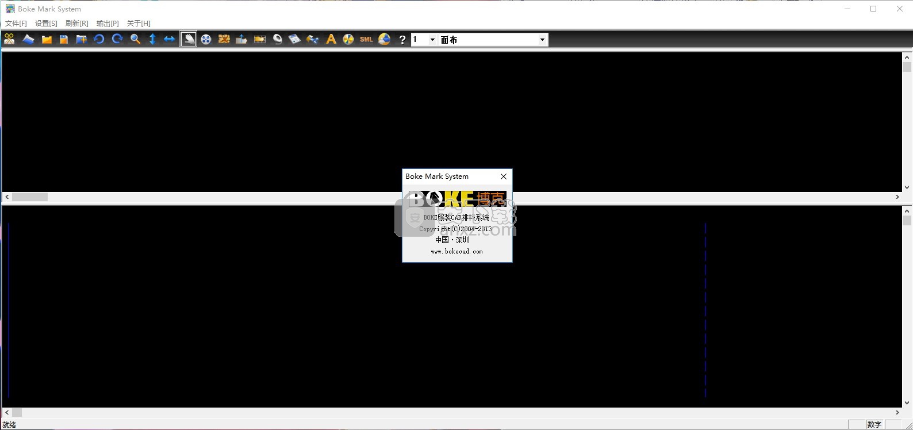913x430 pixels.
Task: Open the 文件[F] menu
Action: (x=16, y=24)
